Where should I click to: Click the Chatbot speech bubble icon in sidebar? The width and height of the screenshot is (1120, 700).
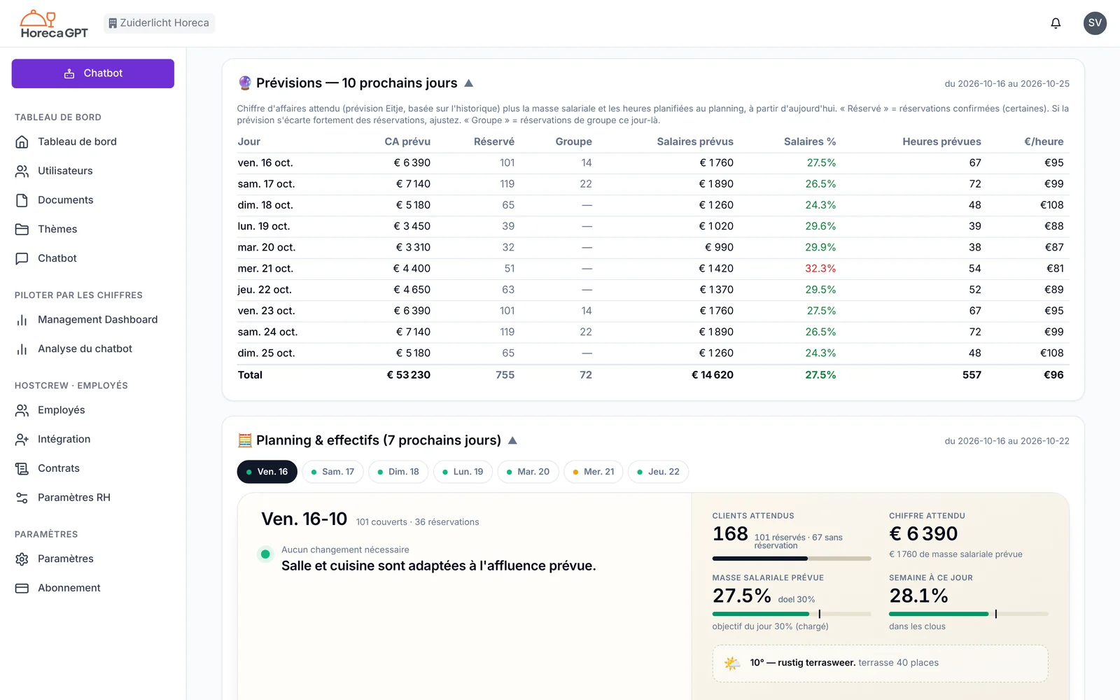tap(22, 258)
